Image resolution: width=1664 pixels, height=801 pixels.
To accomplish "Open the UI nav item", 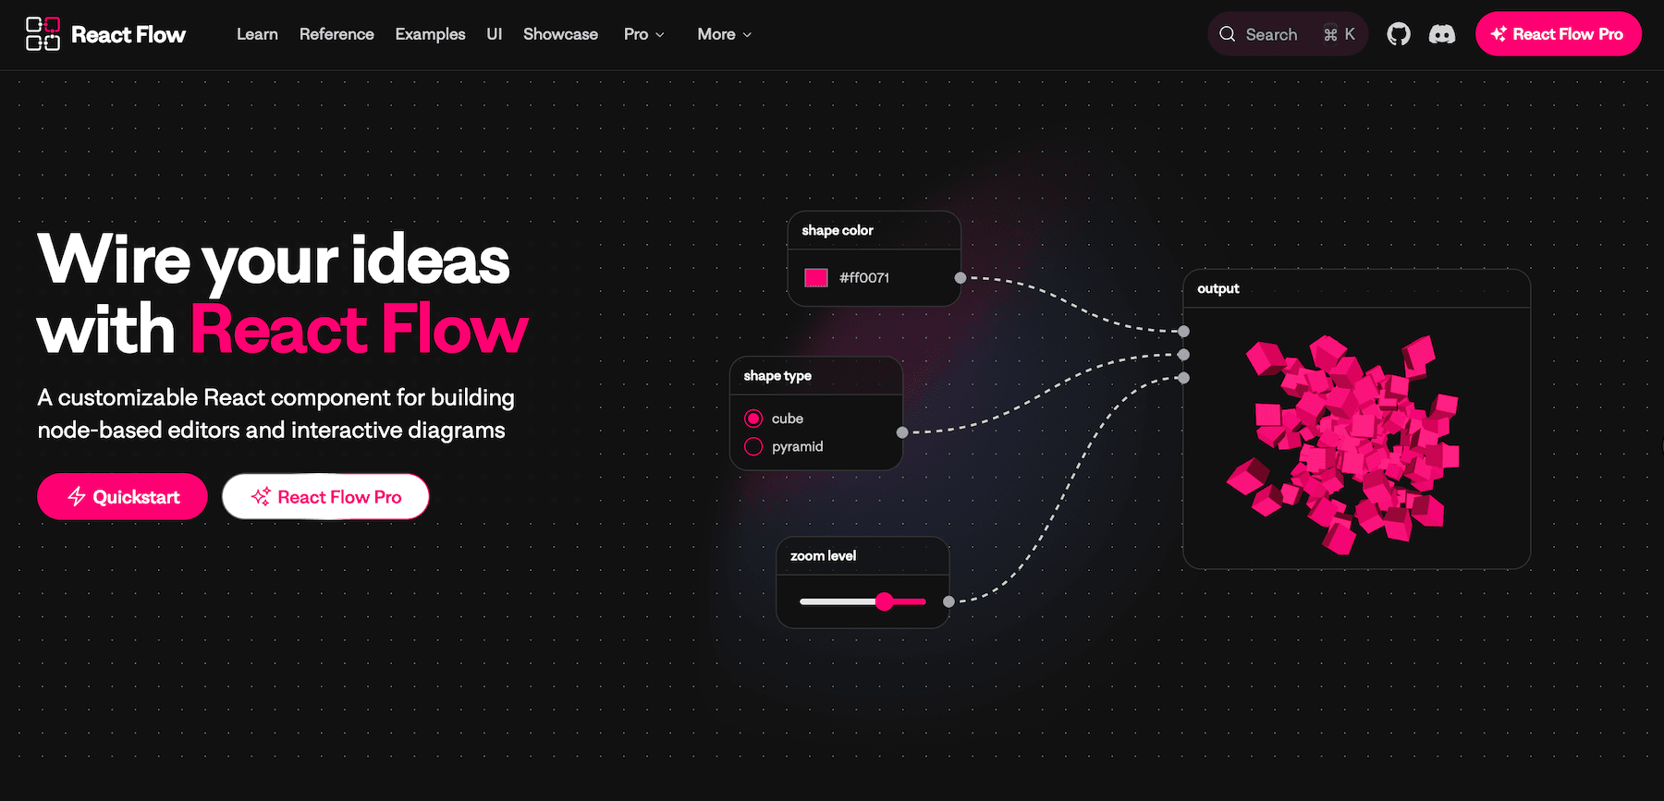I will [x=495, y=34].
